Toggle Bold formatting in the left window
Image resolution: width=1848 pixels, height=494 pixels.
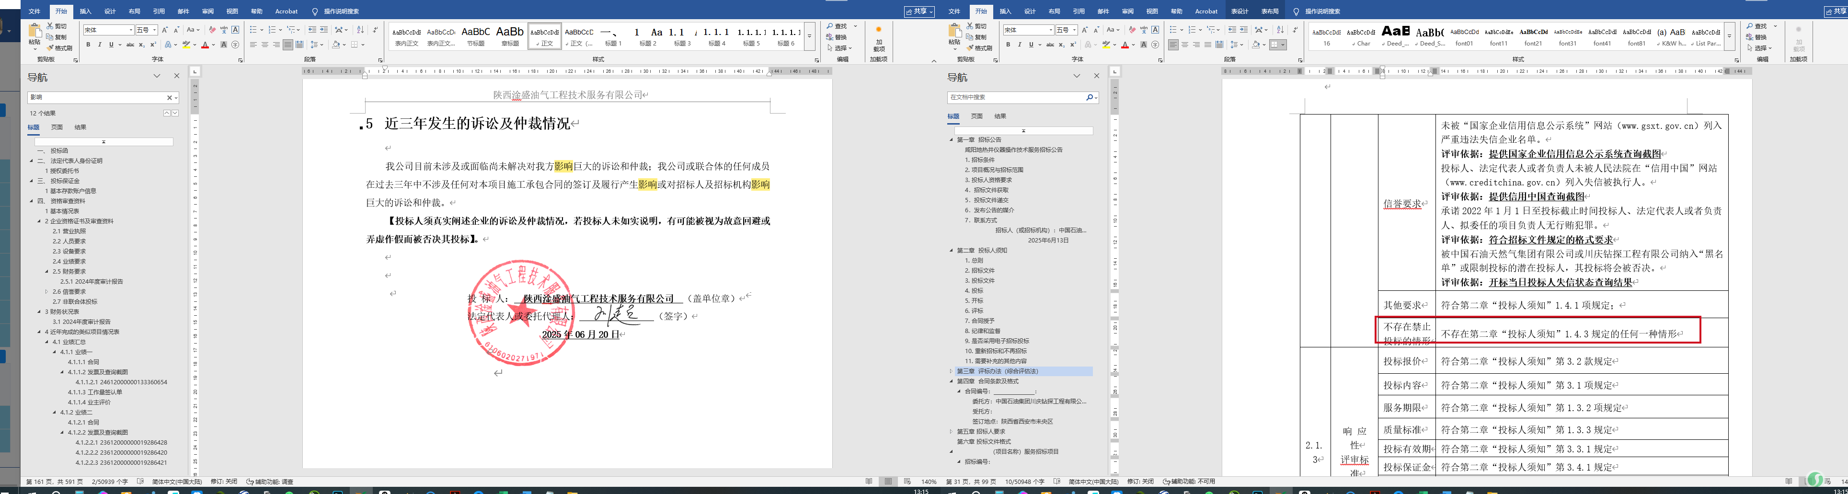(88, 45)
